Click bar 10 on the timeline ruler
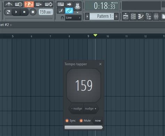The height and width of the screenshot is (136, 165). click(108, 36)
